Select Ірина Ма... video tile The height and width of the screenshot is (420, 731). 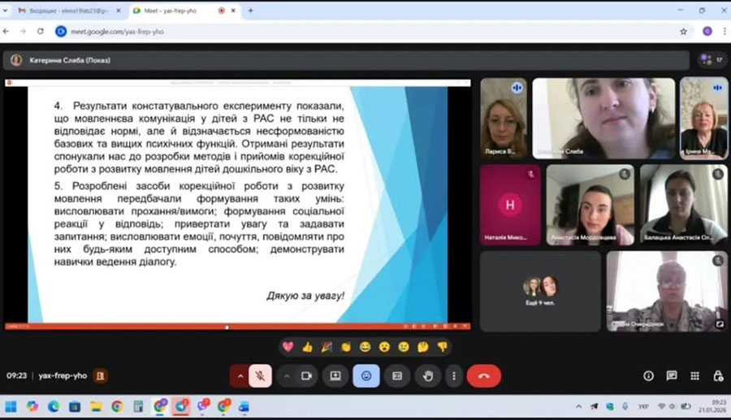tap(704, 119)
